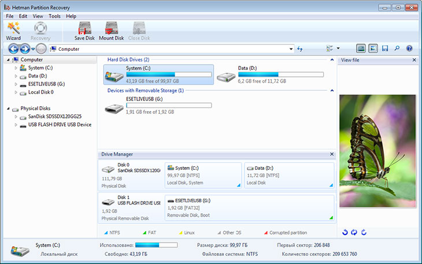Screen dimensions: 422x264
Task: Open the File menu
Action: pos(10,16)
